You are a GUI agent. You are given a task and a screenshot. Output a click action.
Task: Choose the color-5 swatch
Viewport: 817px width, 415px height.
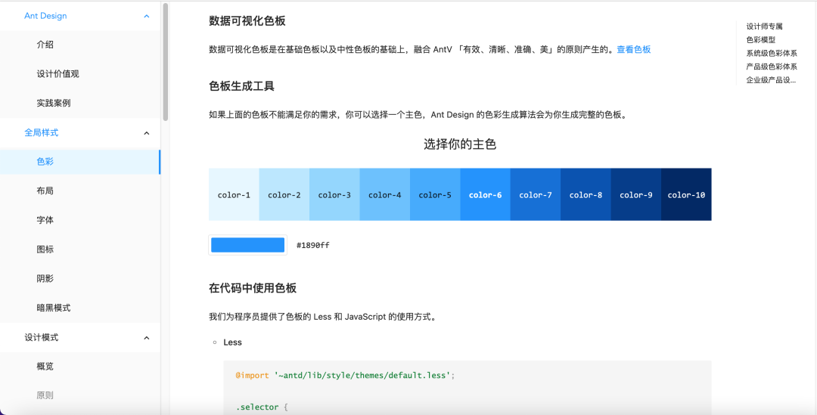pos(435,194)
